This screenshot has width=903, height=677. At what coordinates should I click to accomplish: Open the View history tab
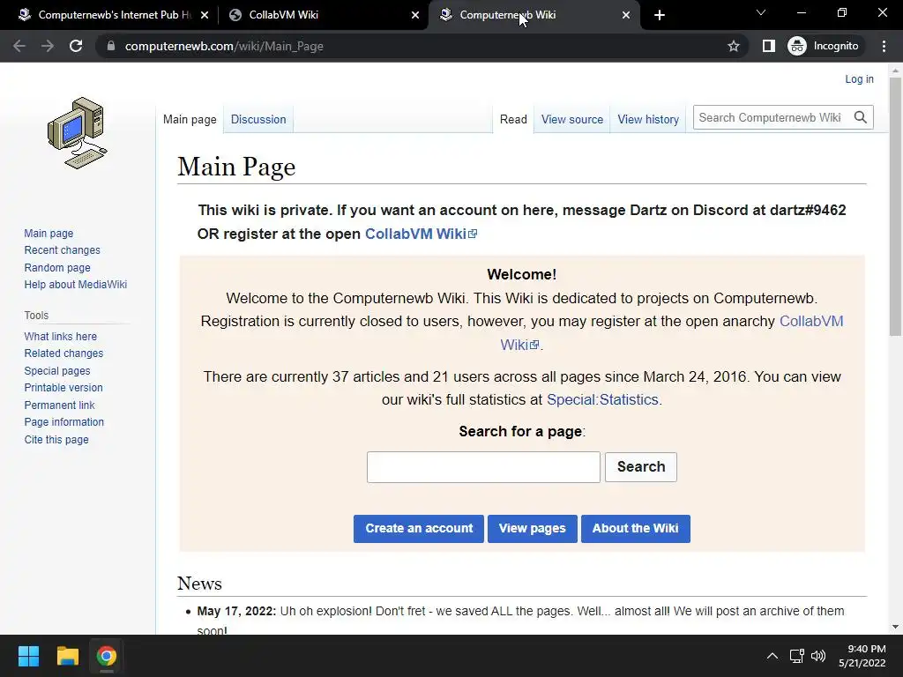pyautogui.click(x=648, y=119)
